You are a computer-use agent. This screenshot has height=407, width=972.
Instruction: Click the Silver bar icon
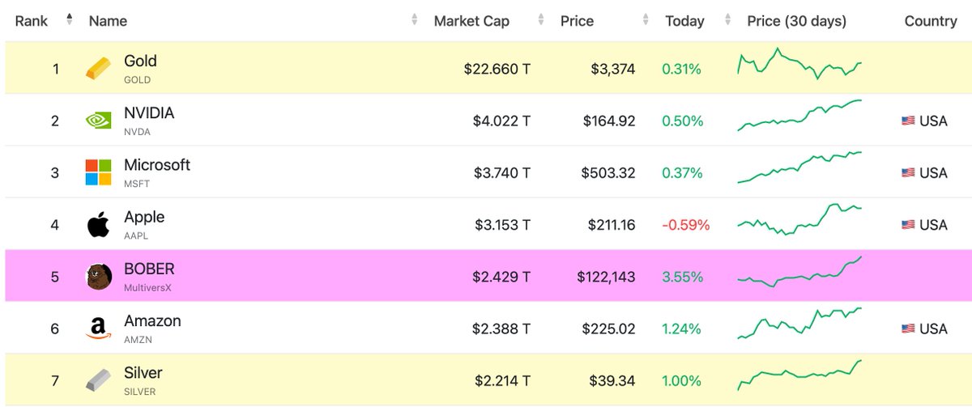click(x=98, y=380)
